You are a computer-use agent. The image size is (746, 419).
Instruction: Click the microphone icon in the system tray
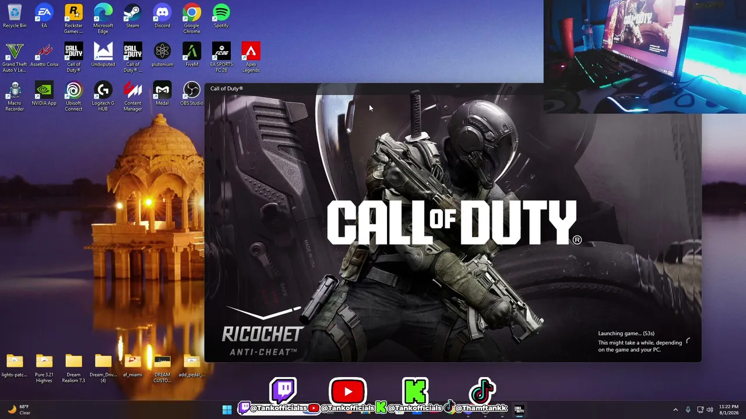[x=688, y=410]
